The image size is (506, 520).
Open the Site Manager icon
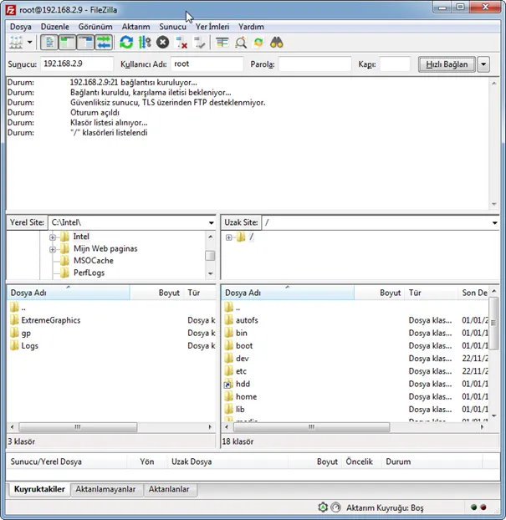tap(16, 43)
